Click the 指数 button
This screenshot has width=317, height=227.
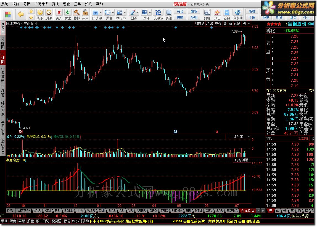click(x=252, y=11)
